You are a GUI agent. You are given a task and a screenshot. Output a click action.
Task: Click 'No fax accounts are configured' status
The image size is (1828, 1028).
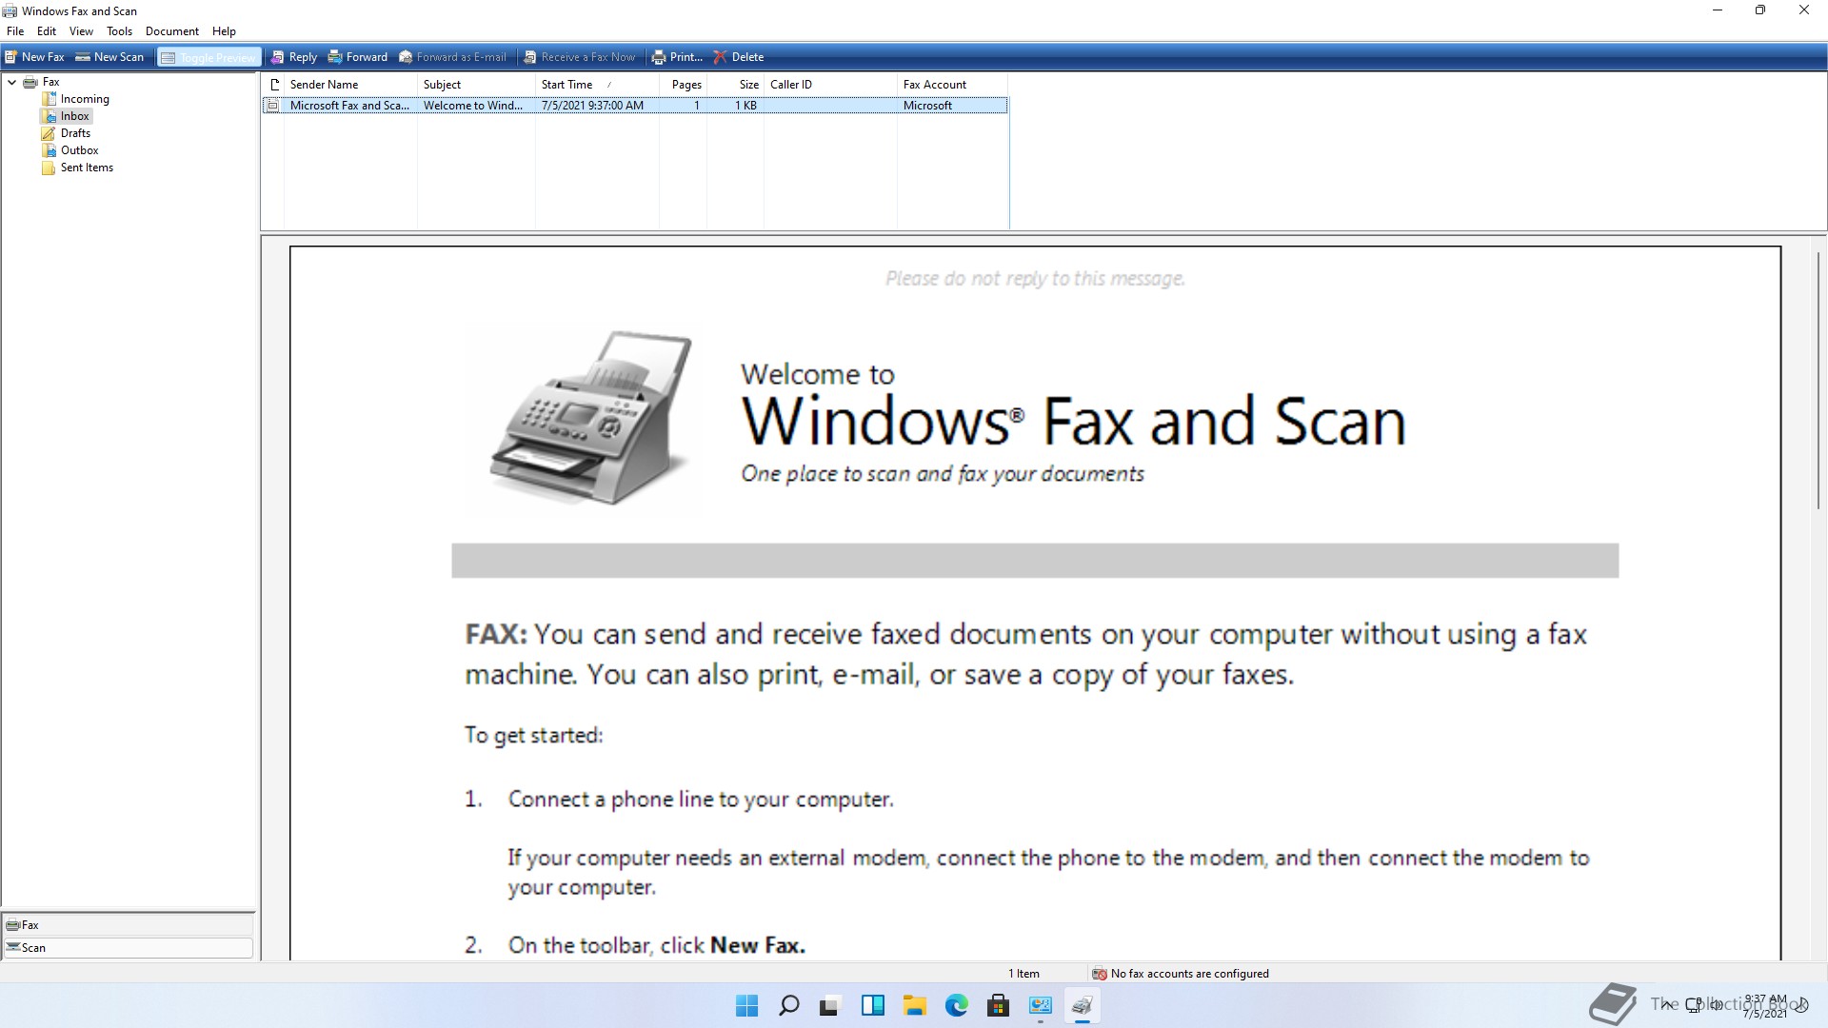[x=1189, y=974]
